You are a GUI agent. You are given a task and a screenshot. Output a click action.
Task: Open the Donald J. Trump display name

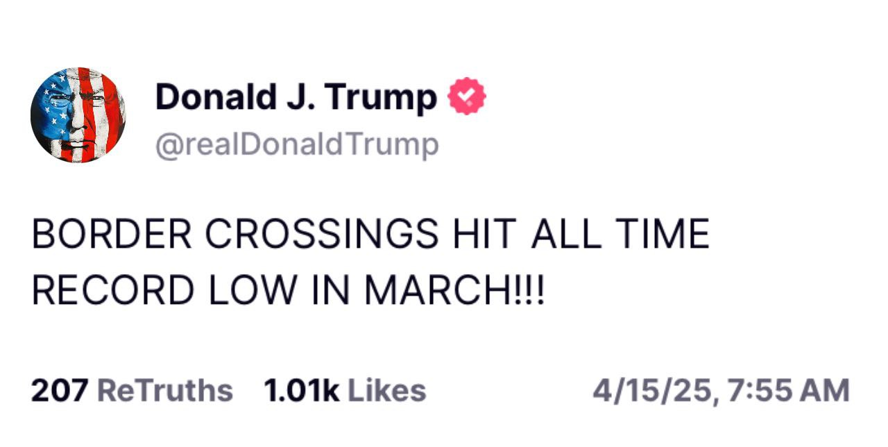click(296, 98)
